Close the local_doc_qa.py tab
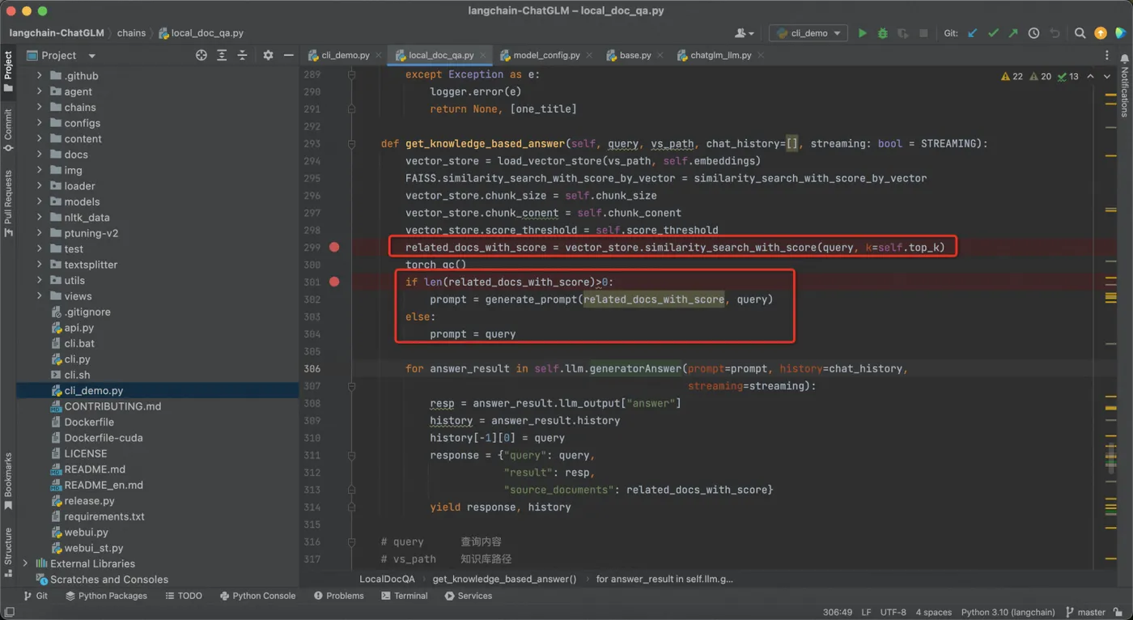1133x620 pixels. tap(483, 55)
